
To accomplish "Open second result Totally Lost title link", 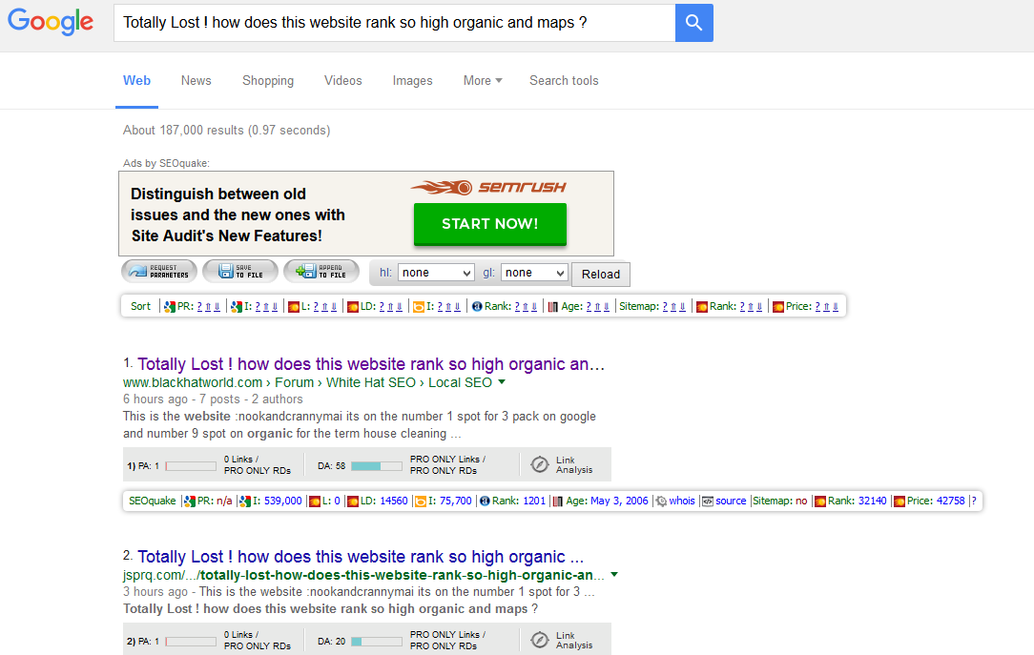I will tap(361, 556).
